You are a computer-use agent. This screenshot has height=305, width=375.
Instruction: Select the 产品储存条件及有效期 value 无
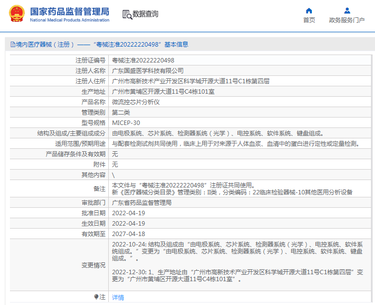(x=115, y=154)
